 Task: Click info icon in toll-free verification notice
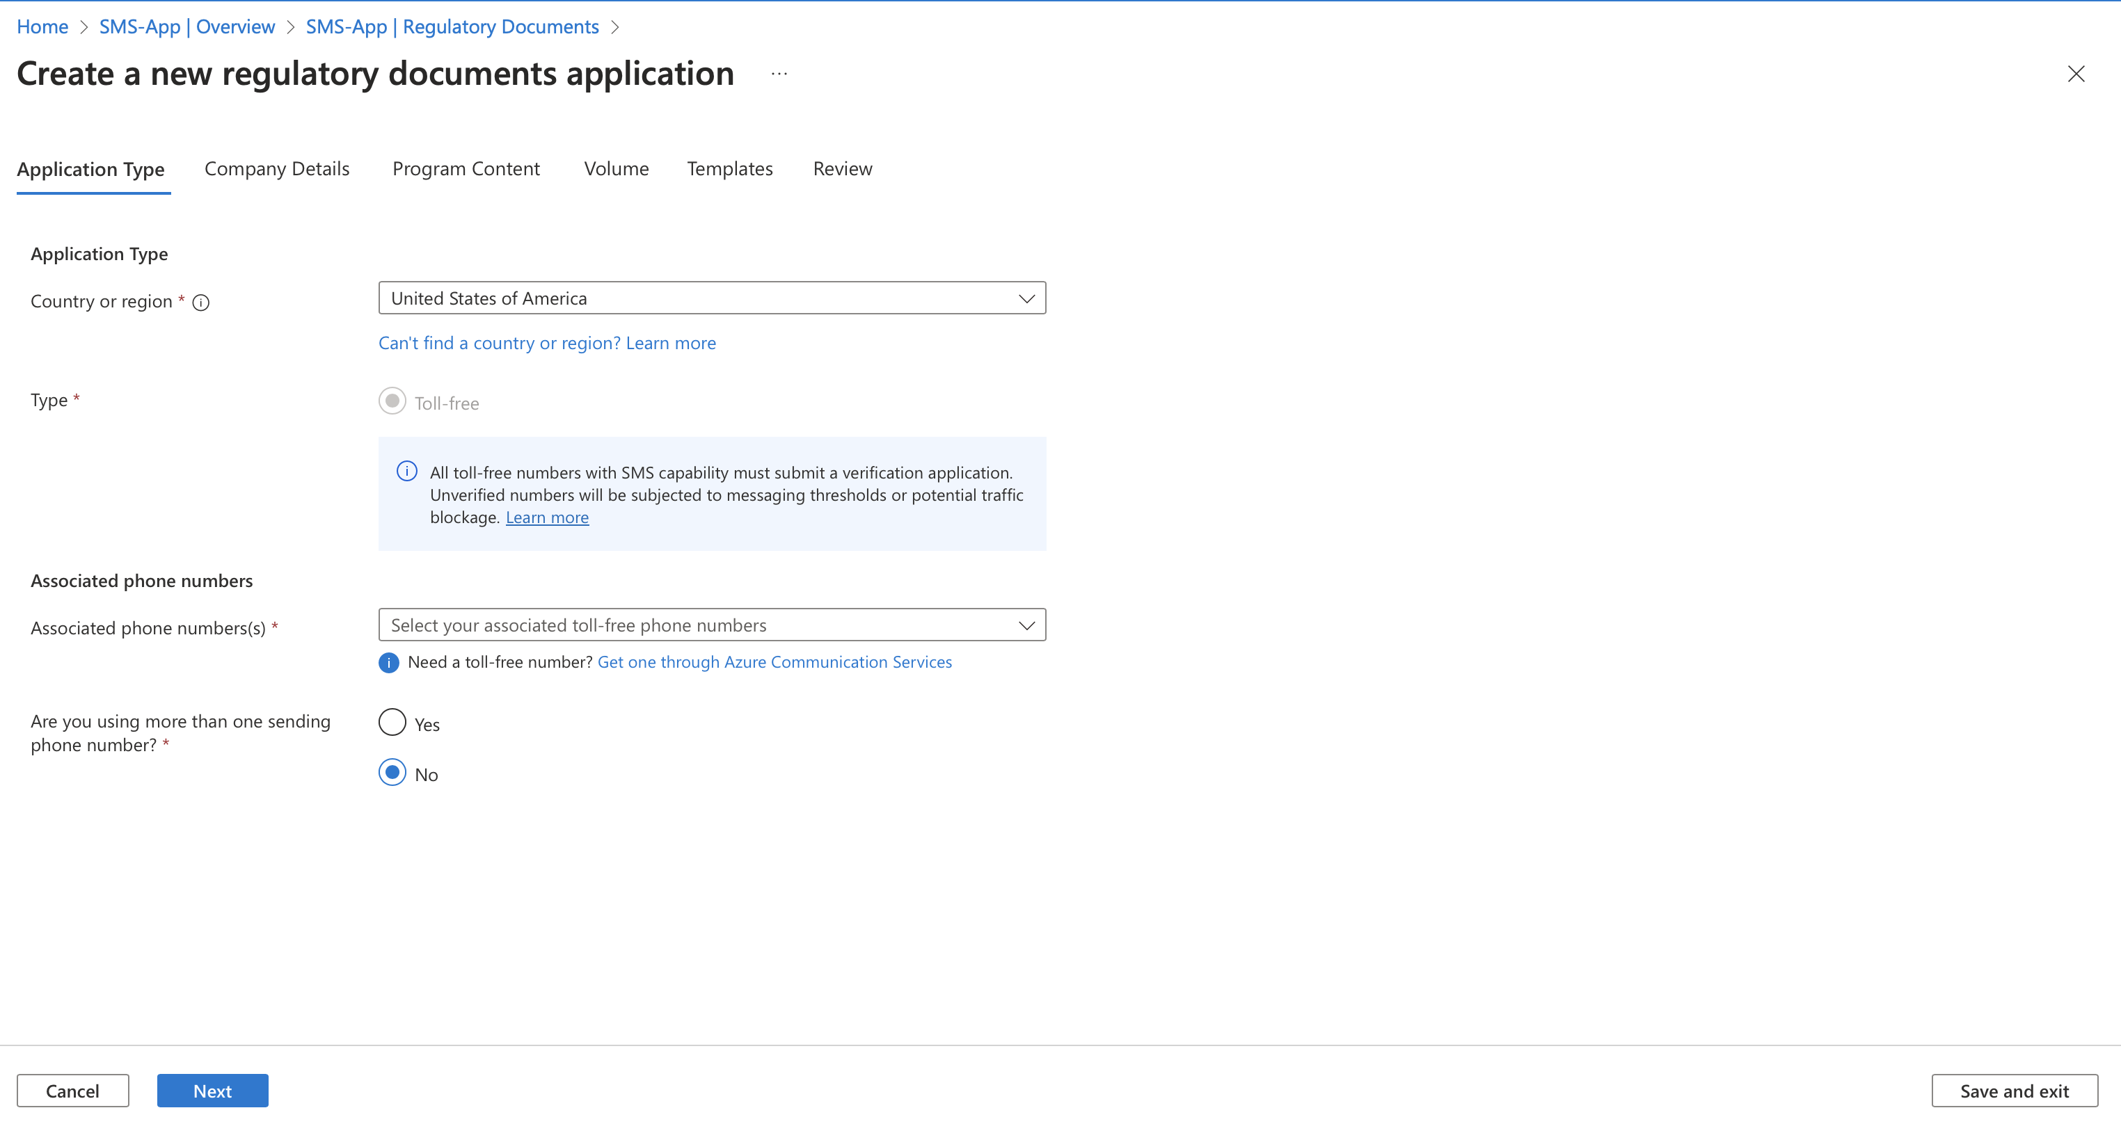point(407,472)
